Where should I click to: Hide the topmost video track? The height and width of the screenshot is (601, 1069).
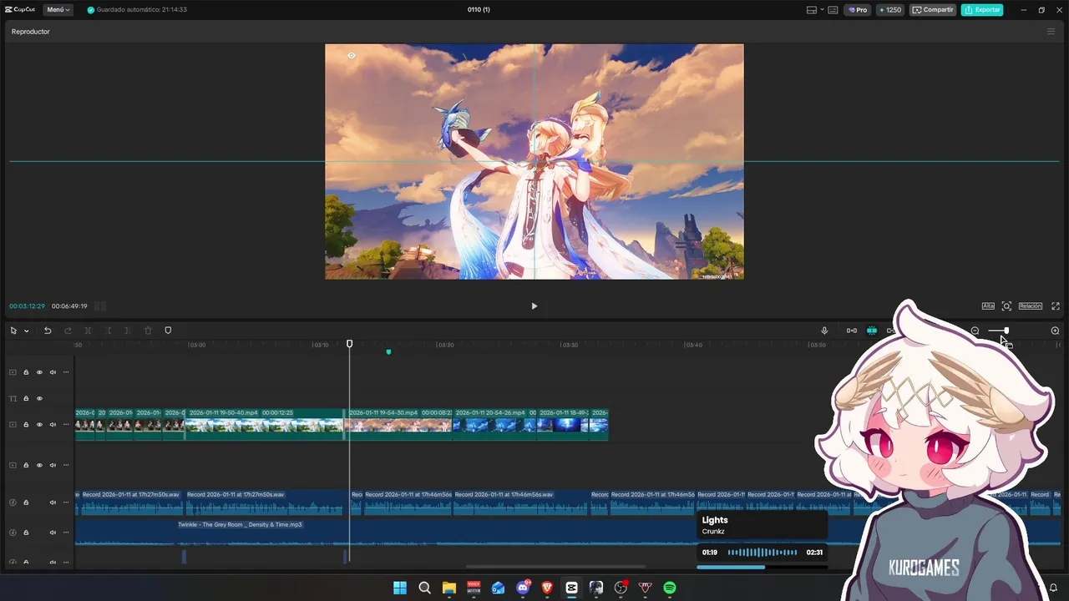pos(39,372)
